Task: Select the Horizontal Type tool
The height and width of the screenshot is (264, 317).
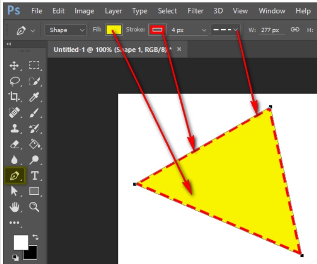Action: point(35,175)
